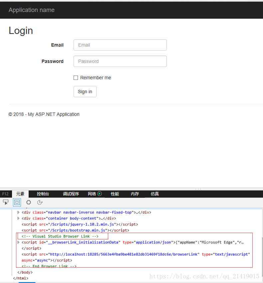Switch to the 仿真 tab
This screenshot has height=283, width=263.
155,194
